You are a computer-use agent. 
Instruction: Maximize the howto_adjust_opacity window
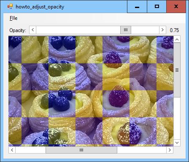coord(157,6)
